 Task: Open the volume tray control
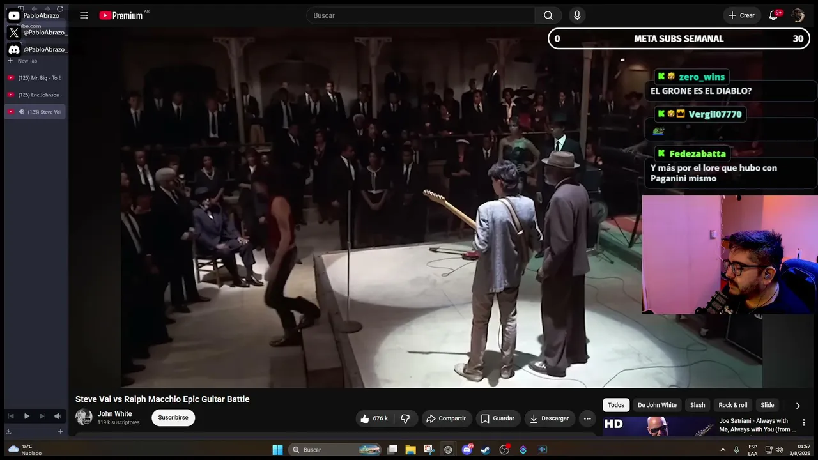pyautogui.click(x=779, y=450)
